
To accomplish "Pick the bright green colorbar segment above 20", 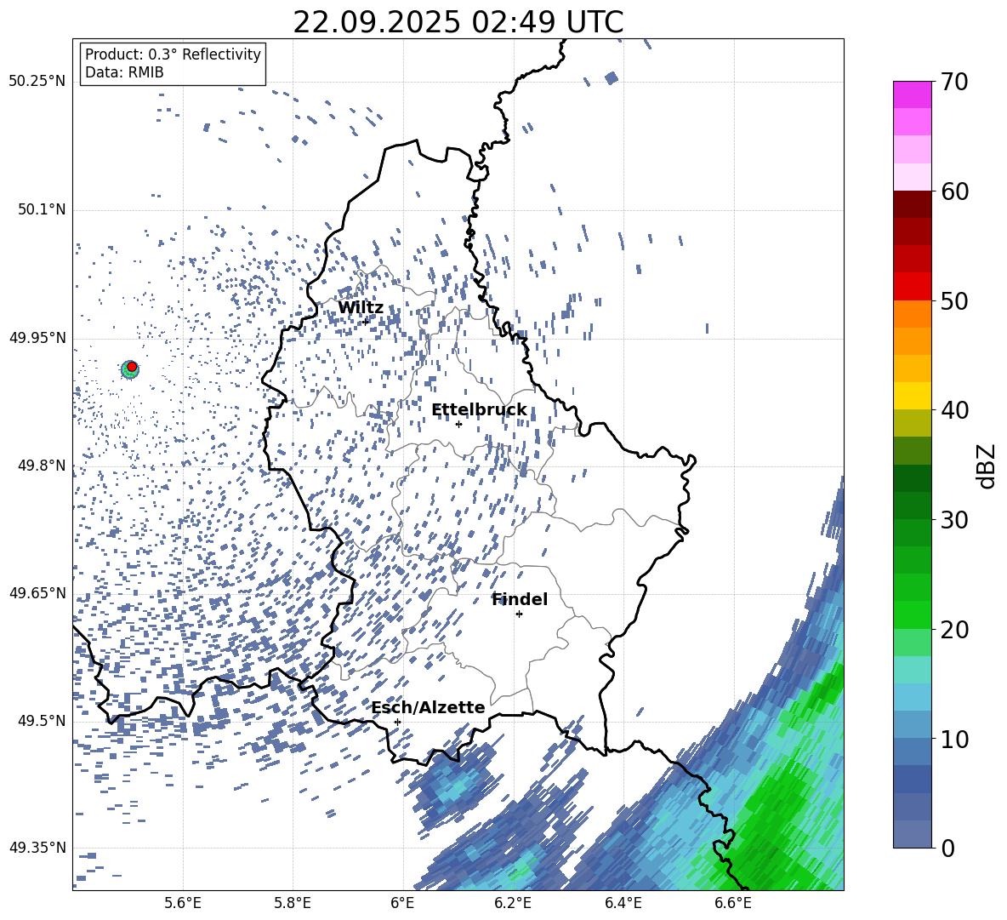I will pos(912,614).
